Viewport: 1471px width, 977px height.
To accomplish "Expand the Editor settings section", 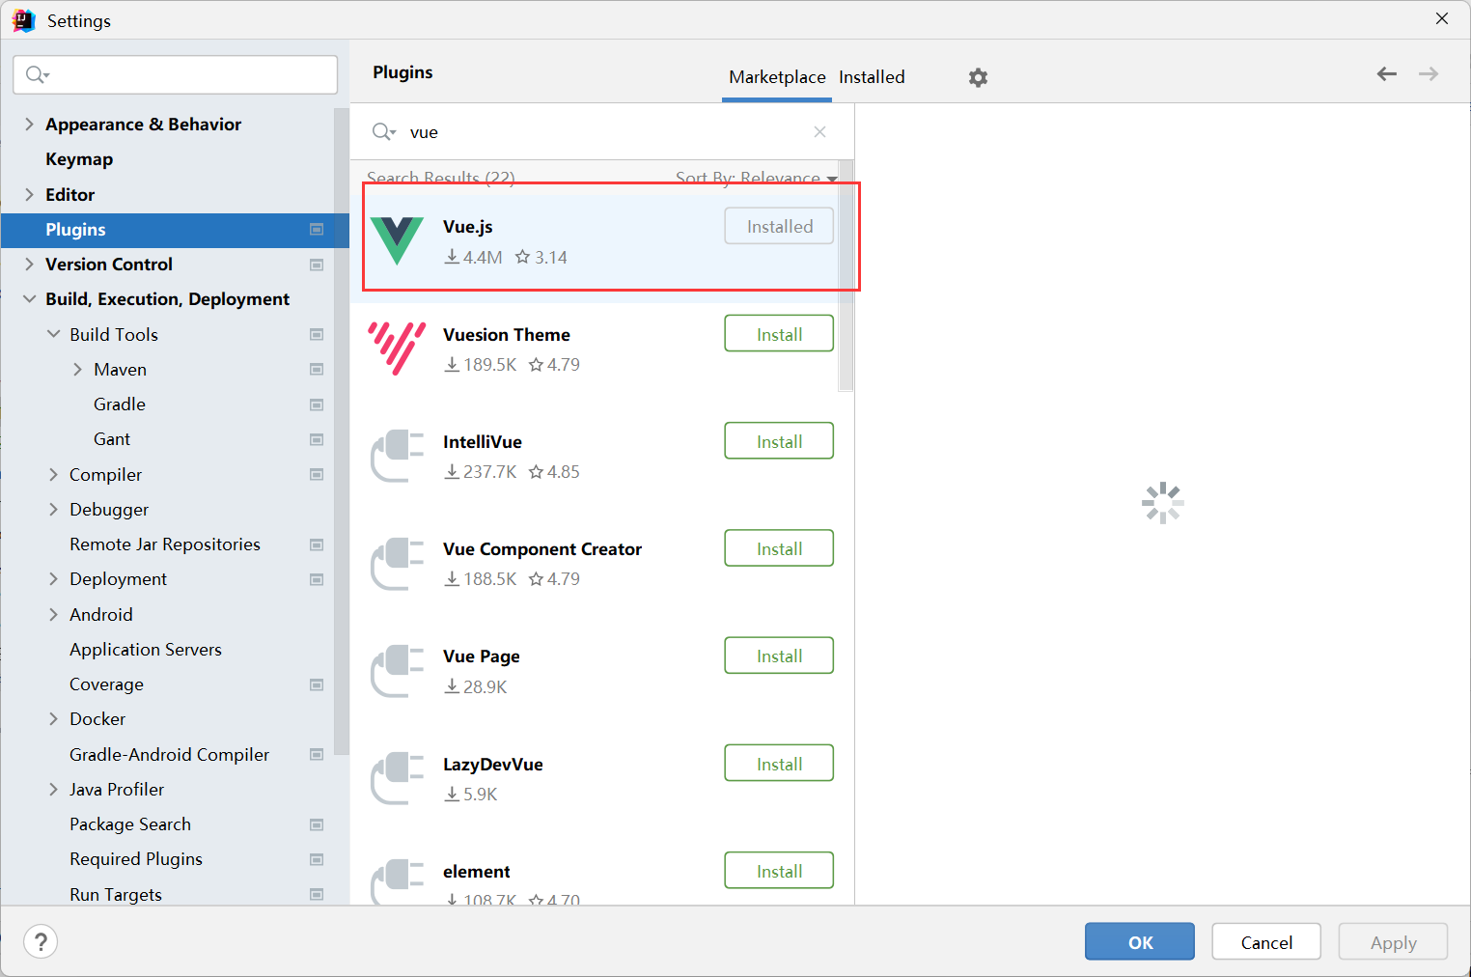I will [x=29, y=195].
